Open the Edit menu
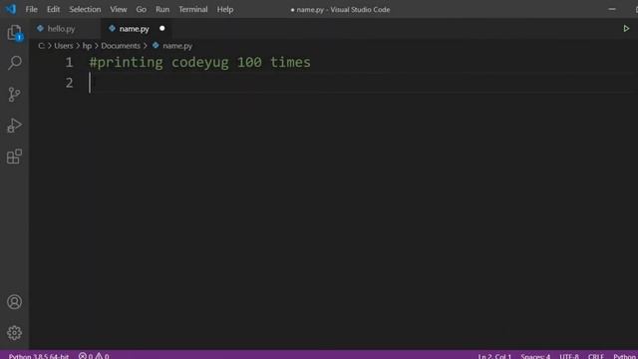The height and width of the screenshot is (359, 638). (53, 9)
